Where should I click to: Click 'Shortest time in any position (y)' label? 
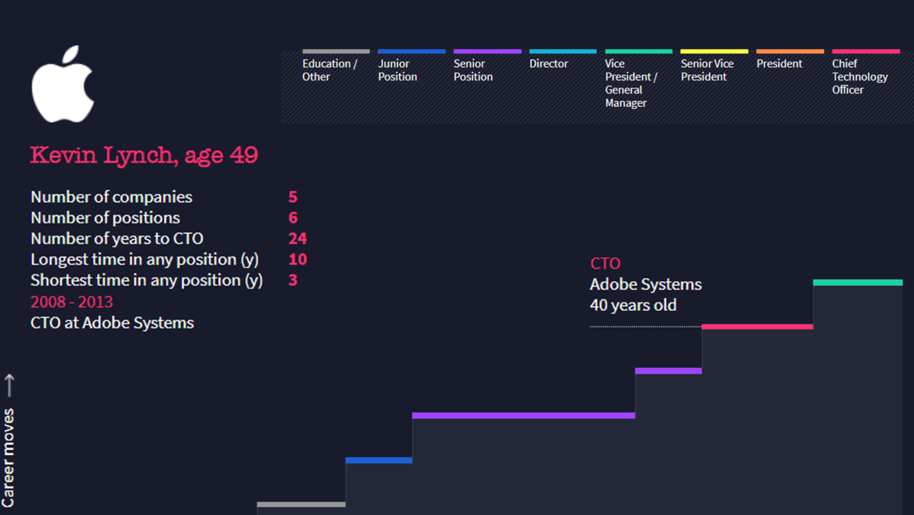point(147,280)
